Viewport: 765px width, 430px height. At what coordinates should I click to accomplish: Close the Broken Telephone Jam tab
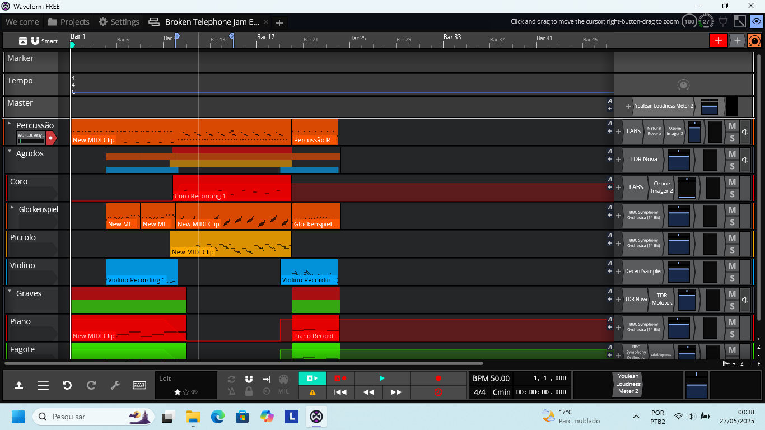tap(266, 22)
